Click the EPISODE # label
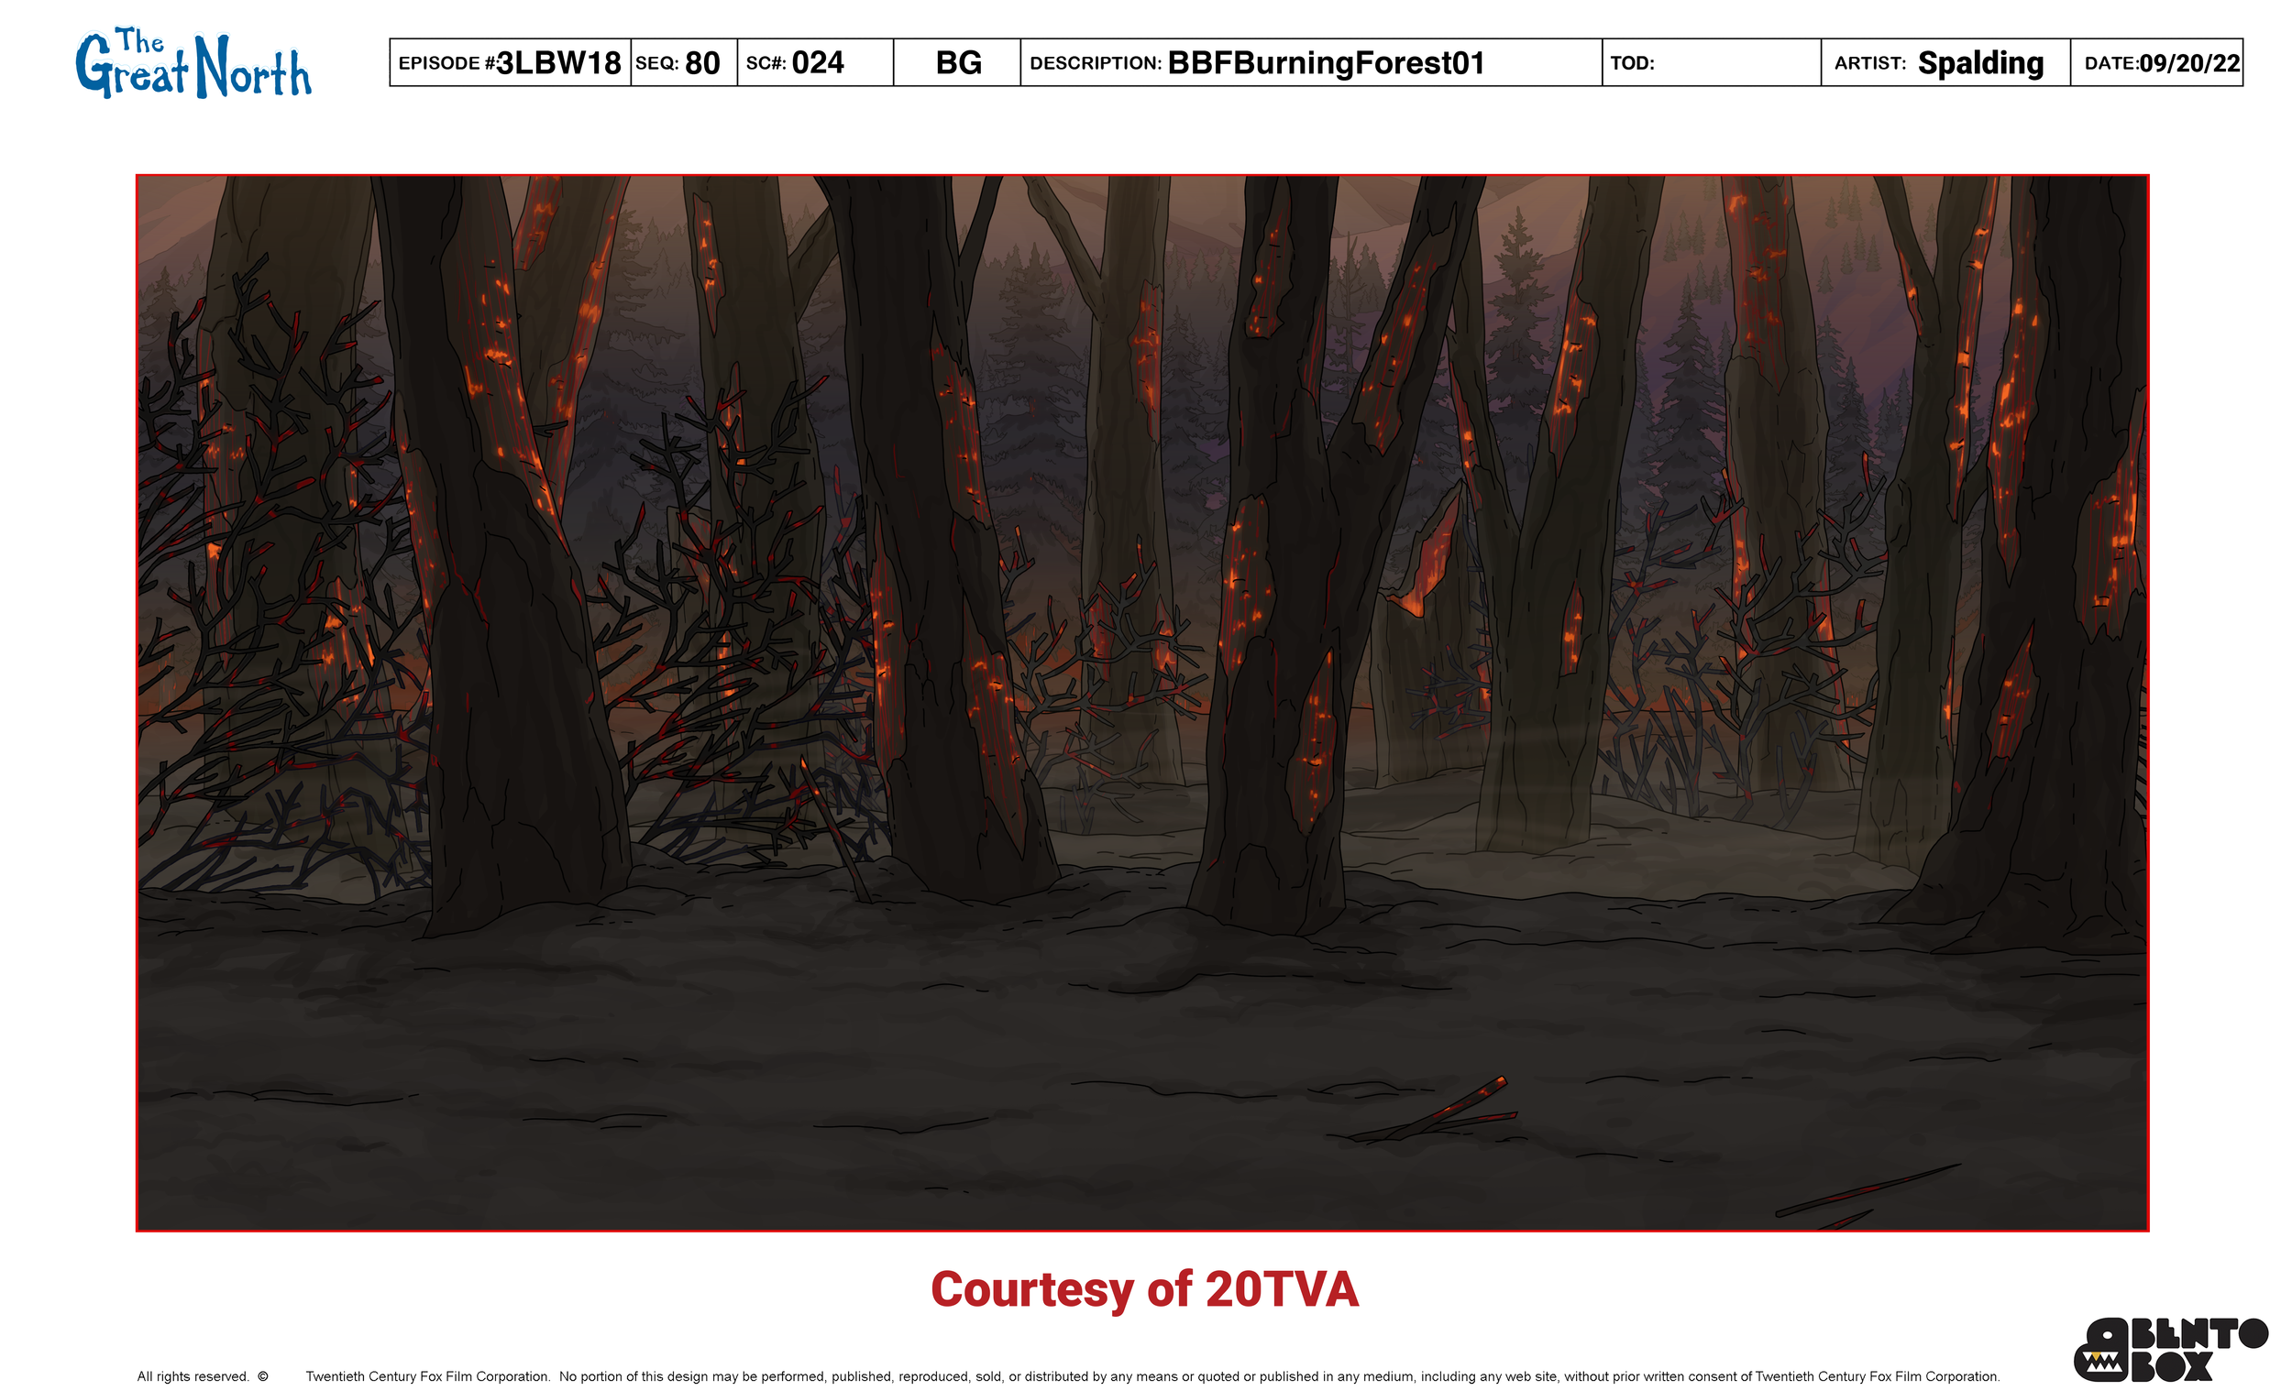 (446, 63)
